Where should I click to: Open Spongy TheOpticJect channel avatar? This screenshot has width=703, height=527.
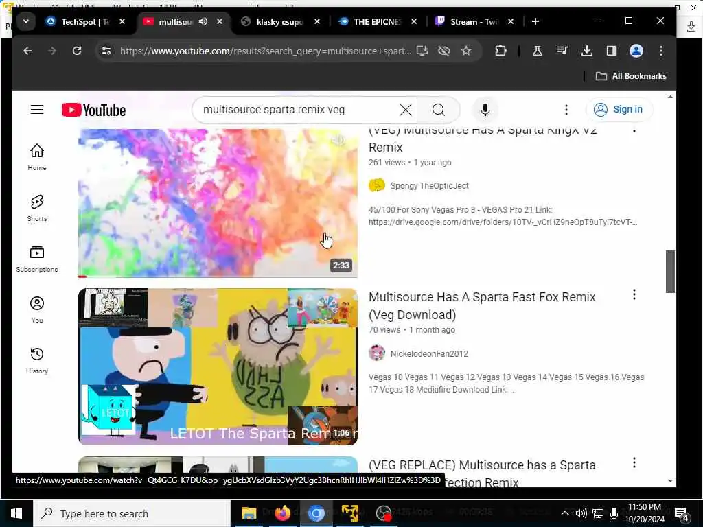coord(377,185)
